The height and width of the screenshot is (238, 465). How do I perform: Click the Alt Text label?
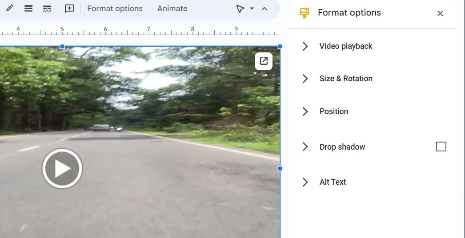333,182
